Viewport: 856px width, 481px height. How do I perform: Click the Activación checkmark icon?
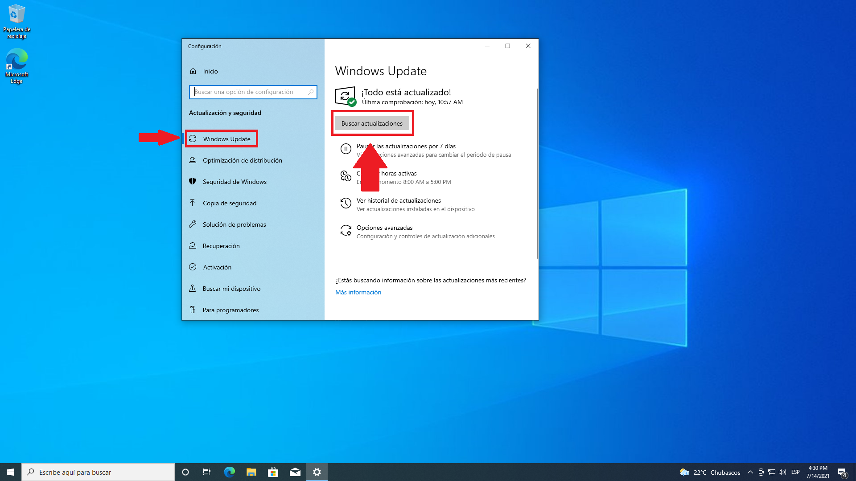(x=193, y=267)
